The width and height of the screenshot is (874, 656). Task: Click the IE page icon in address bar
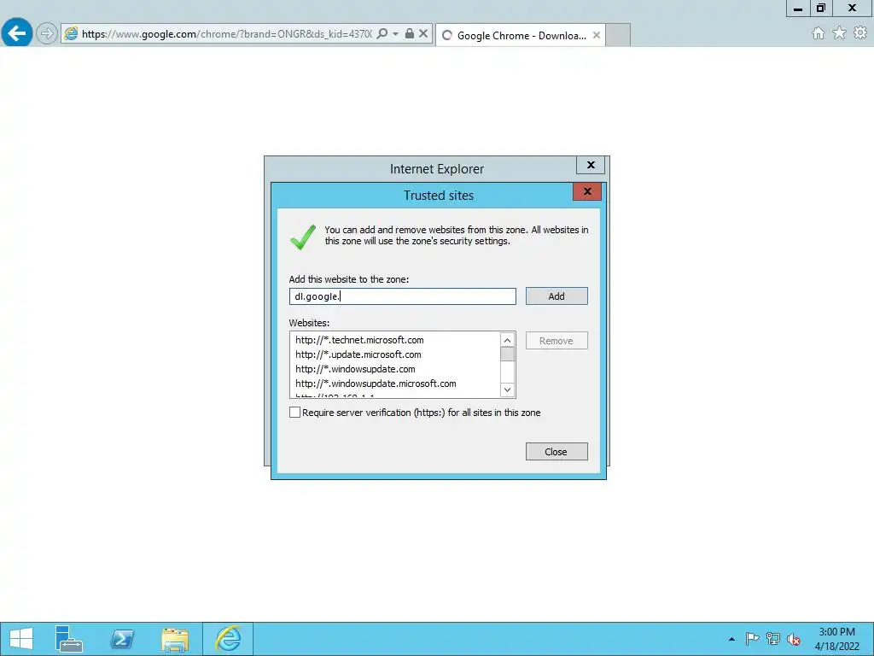[71, 34]
